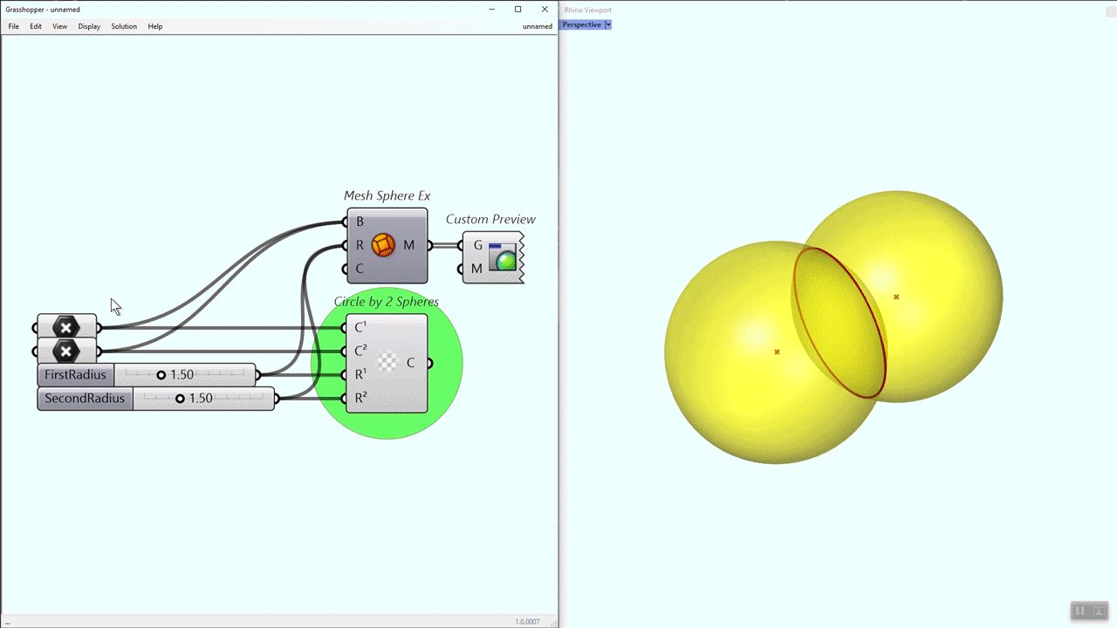Click the M output port on Mesh Sphere Ex
Image resolution: width=1117 pixels, height=628 pixels.
(428, 245)
